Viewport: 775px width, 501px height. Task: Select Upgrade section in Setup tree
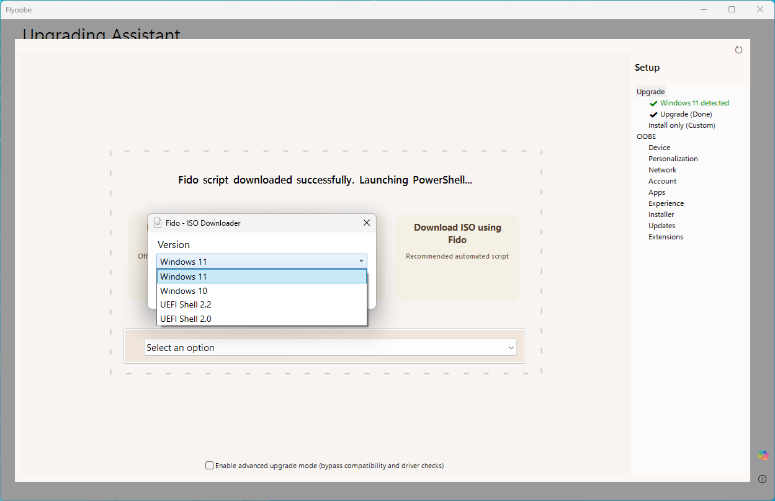coord(650,92)
